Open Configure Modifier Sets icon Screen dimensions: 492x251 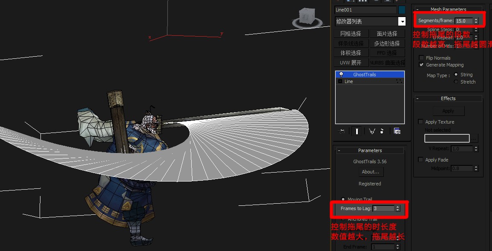pos(397,131)
